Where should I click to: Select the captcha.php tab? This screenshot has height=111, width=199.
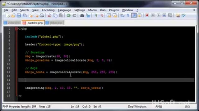click(x=33, y=23)
